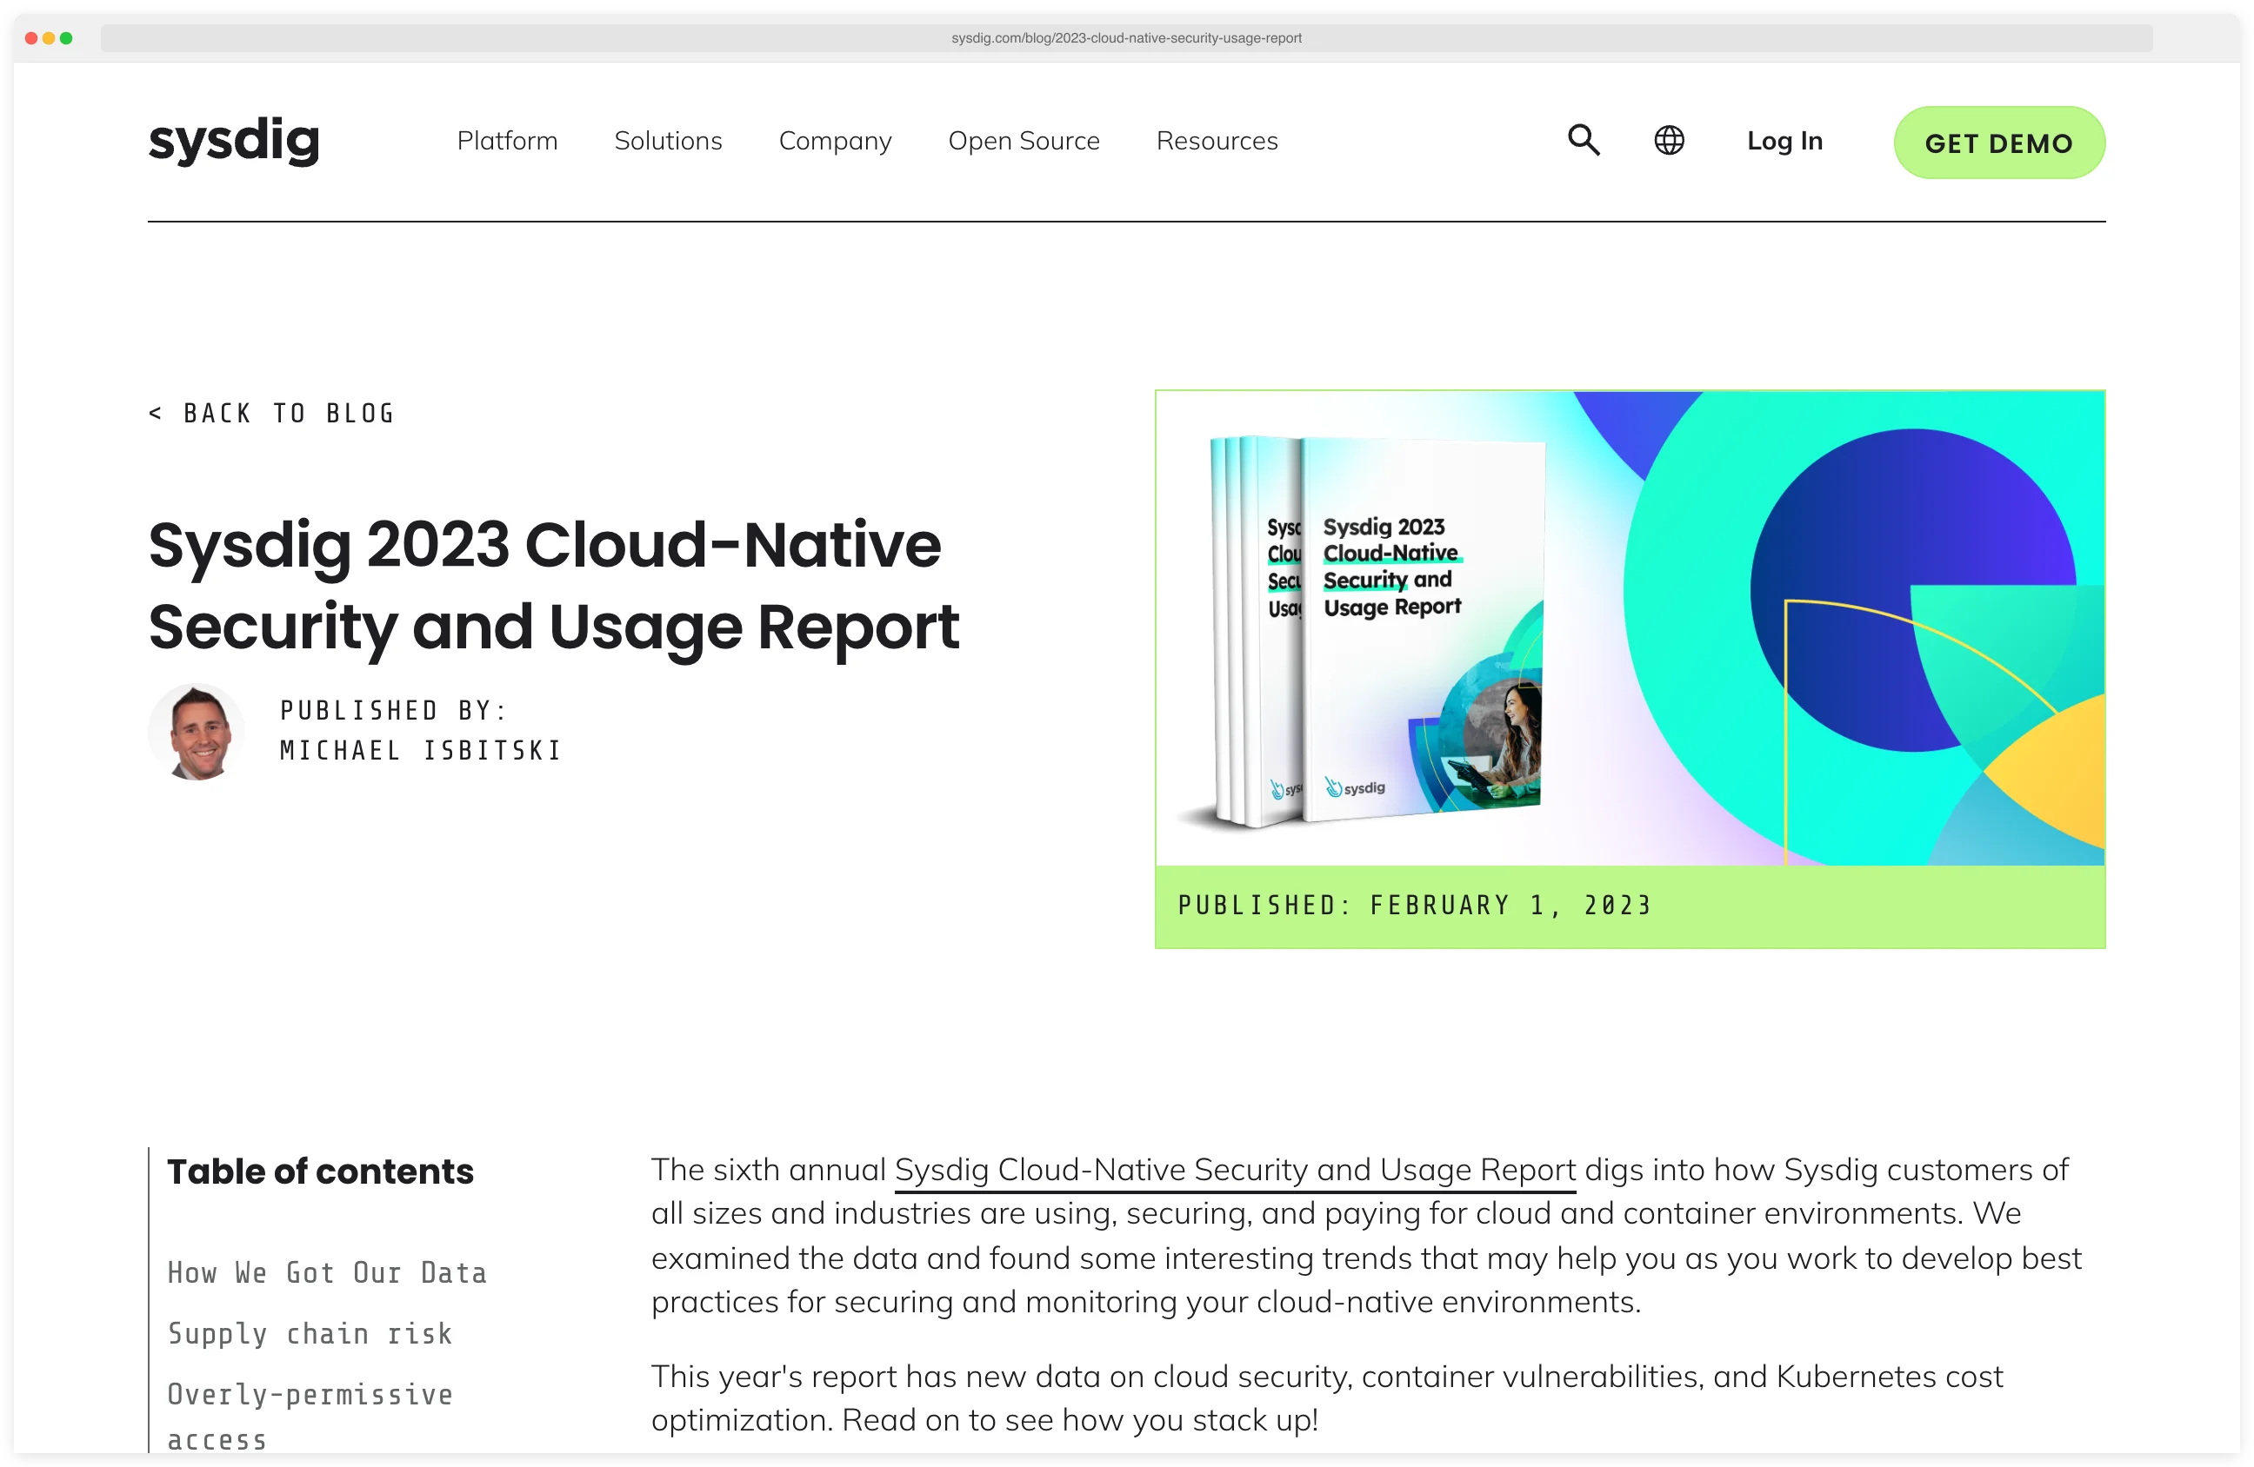
Task: Click the Log In link
Action: pyautogui.click(x=1784, y=140)
